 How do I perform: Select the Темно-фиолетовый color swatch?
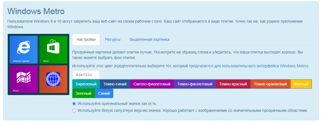195,84
